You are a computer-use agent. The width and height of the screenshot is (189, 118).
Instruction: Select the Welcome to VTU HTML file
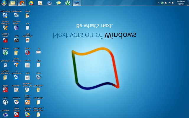click(27, 38)
